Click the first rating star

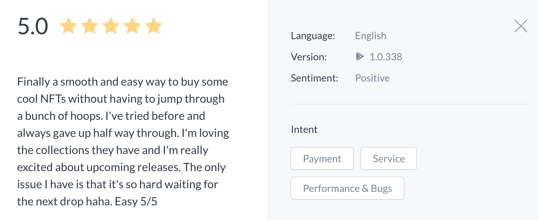[68, 26]
